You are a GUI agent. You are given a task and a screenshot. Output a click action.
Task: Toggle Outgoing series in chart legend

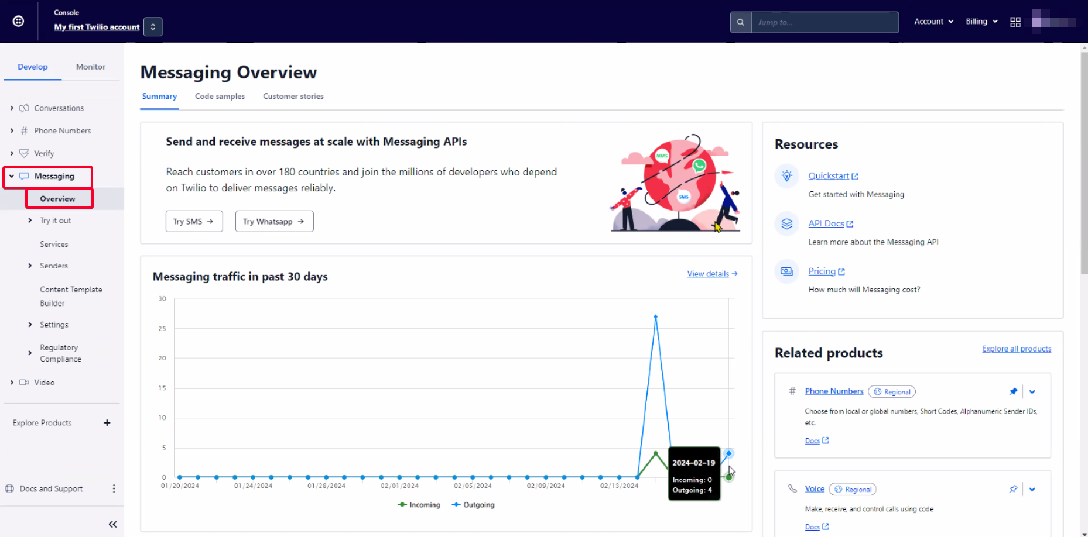pyautogui.click(x=473, y=505)
